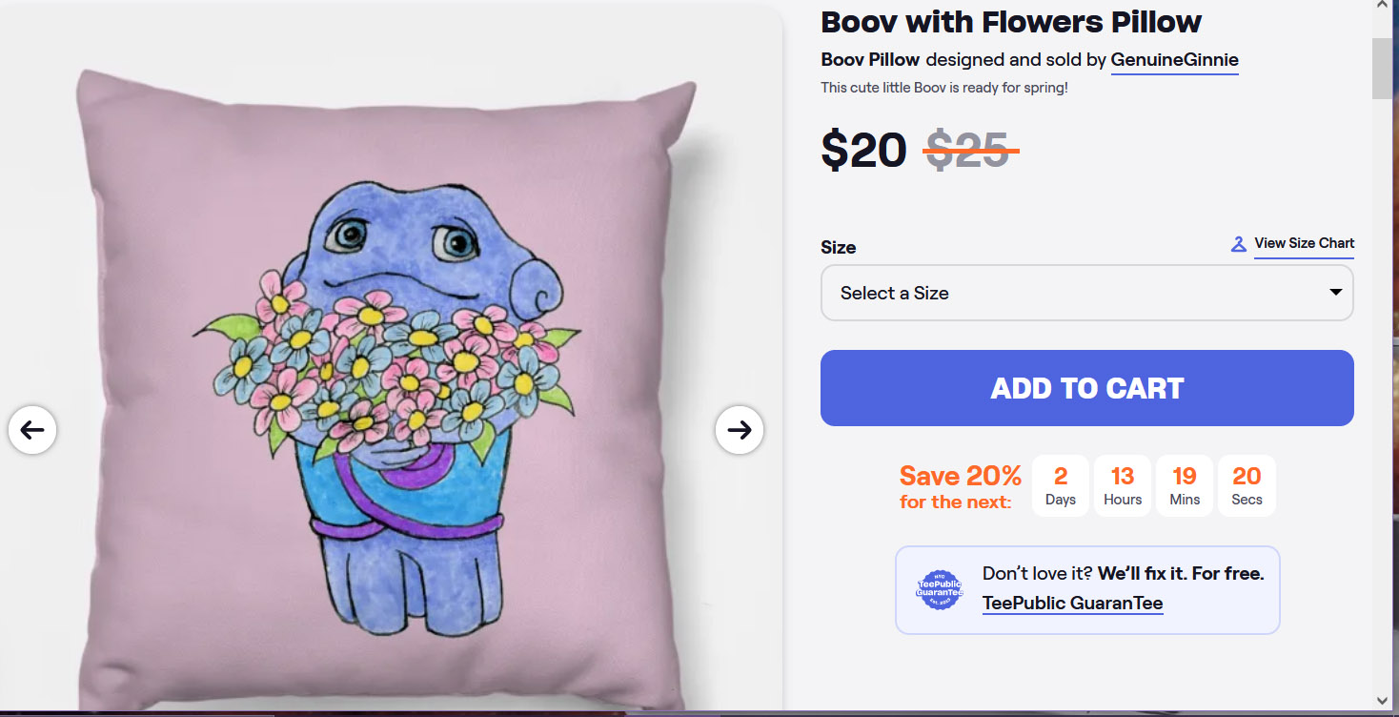Image resolution: width=1399 pixels, height=717 pixels.
Task: Click the scrollbar up arrow
Action: 1382,7
